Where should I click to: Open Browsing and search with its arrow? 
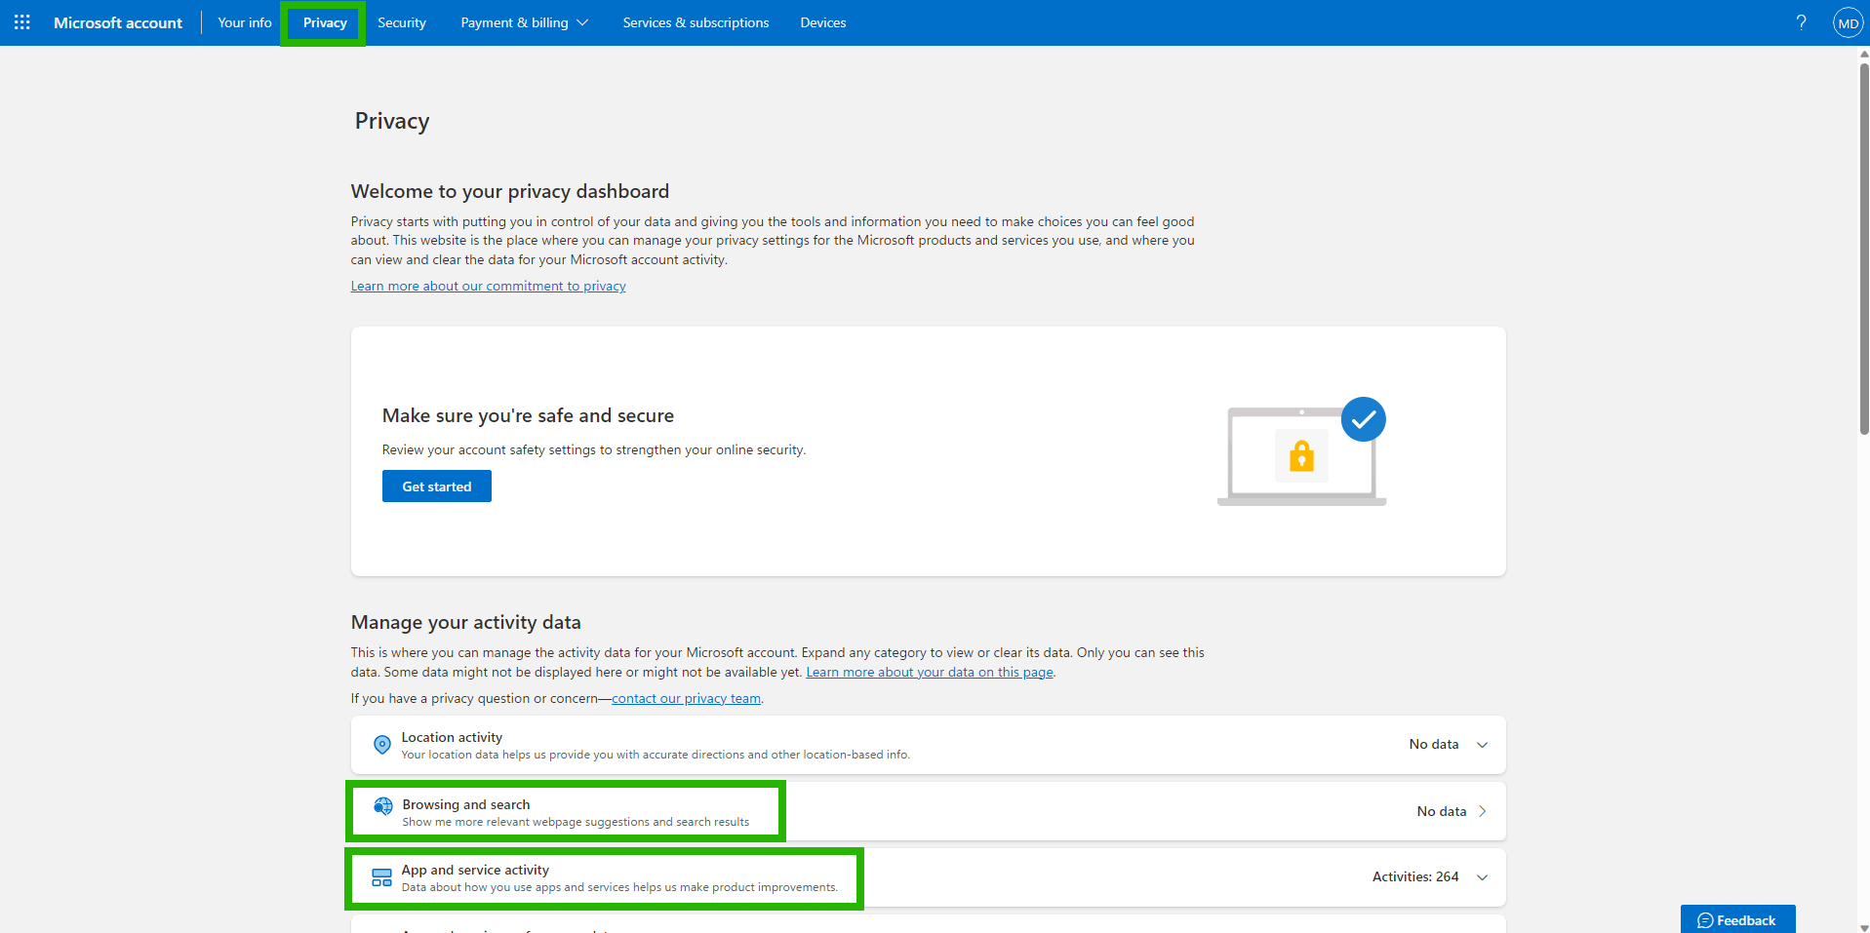tap(1483, 811)
